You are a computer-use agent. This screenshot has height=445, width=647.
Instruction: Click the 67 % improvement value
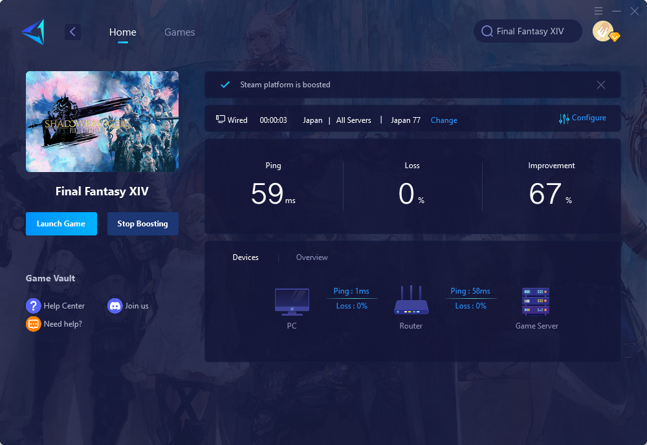(551, 193)
